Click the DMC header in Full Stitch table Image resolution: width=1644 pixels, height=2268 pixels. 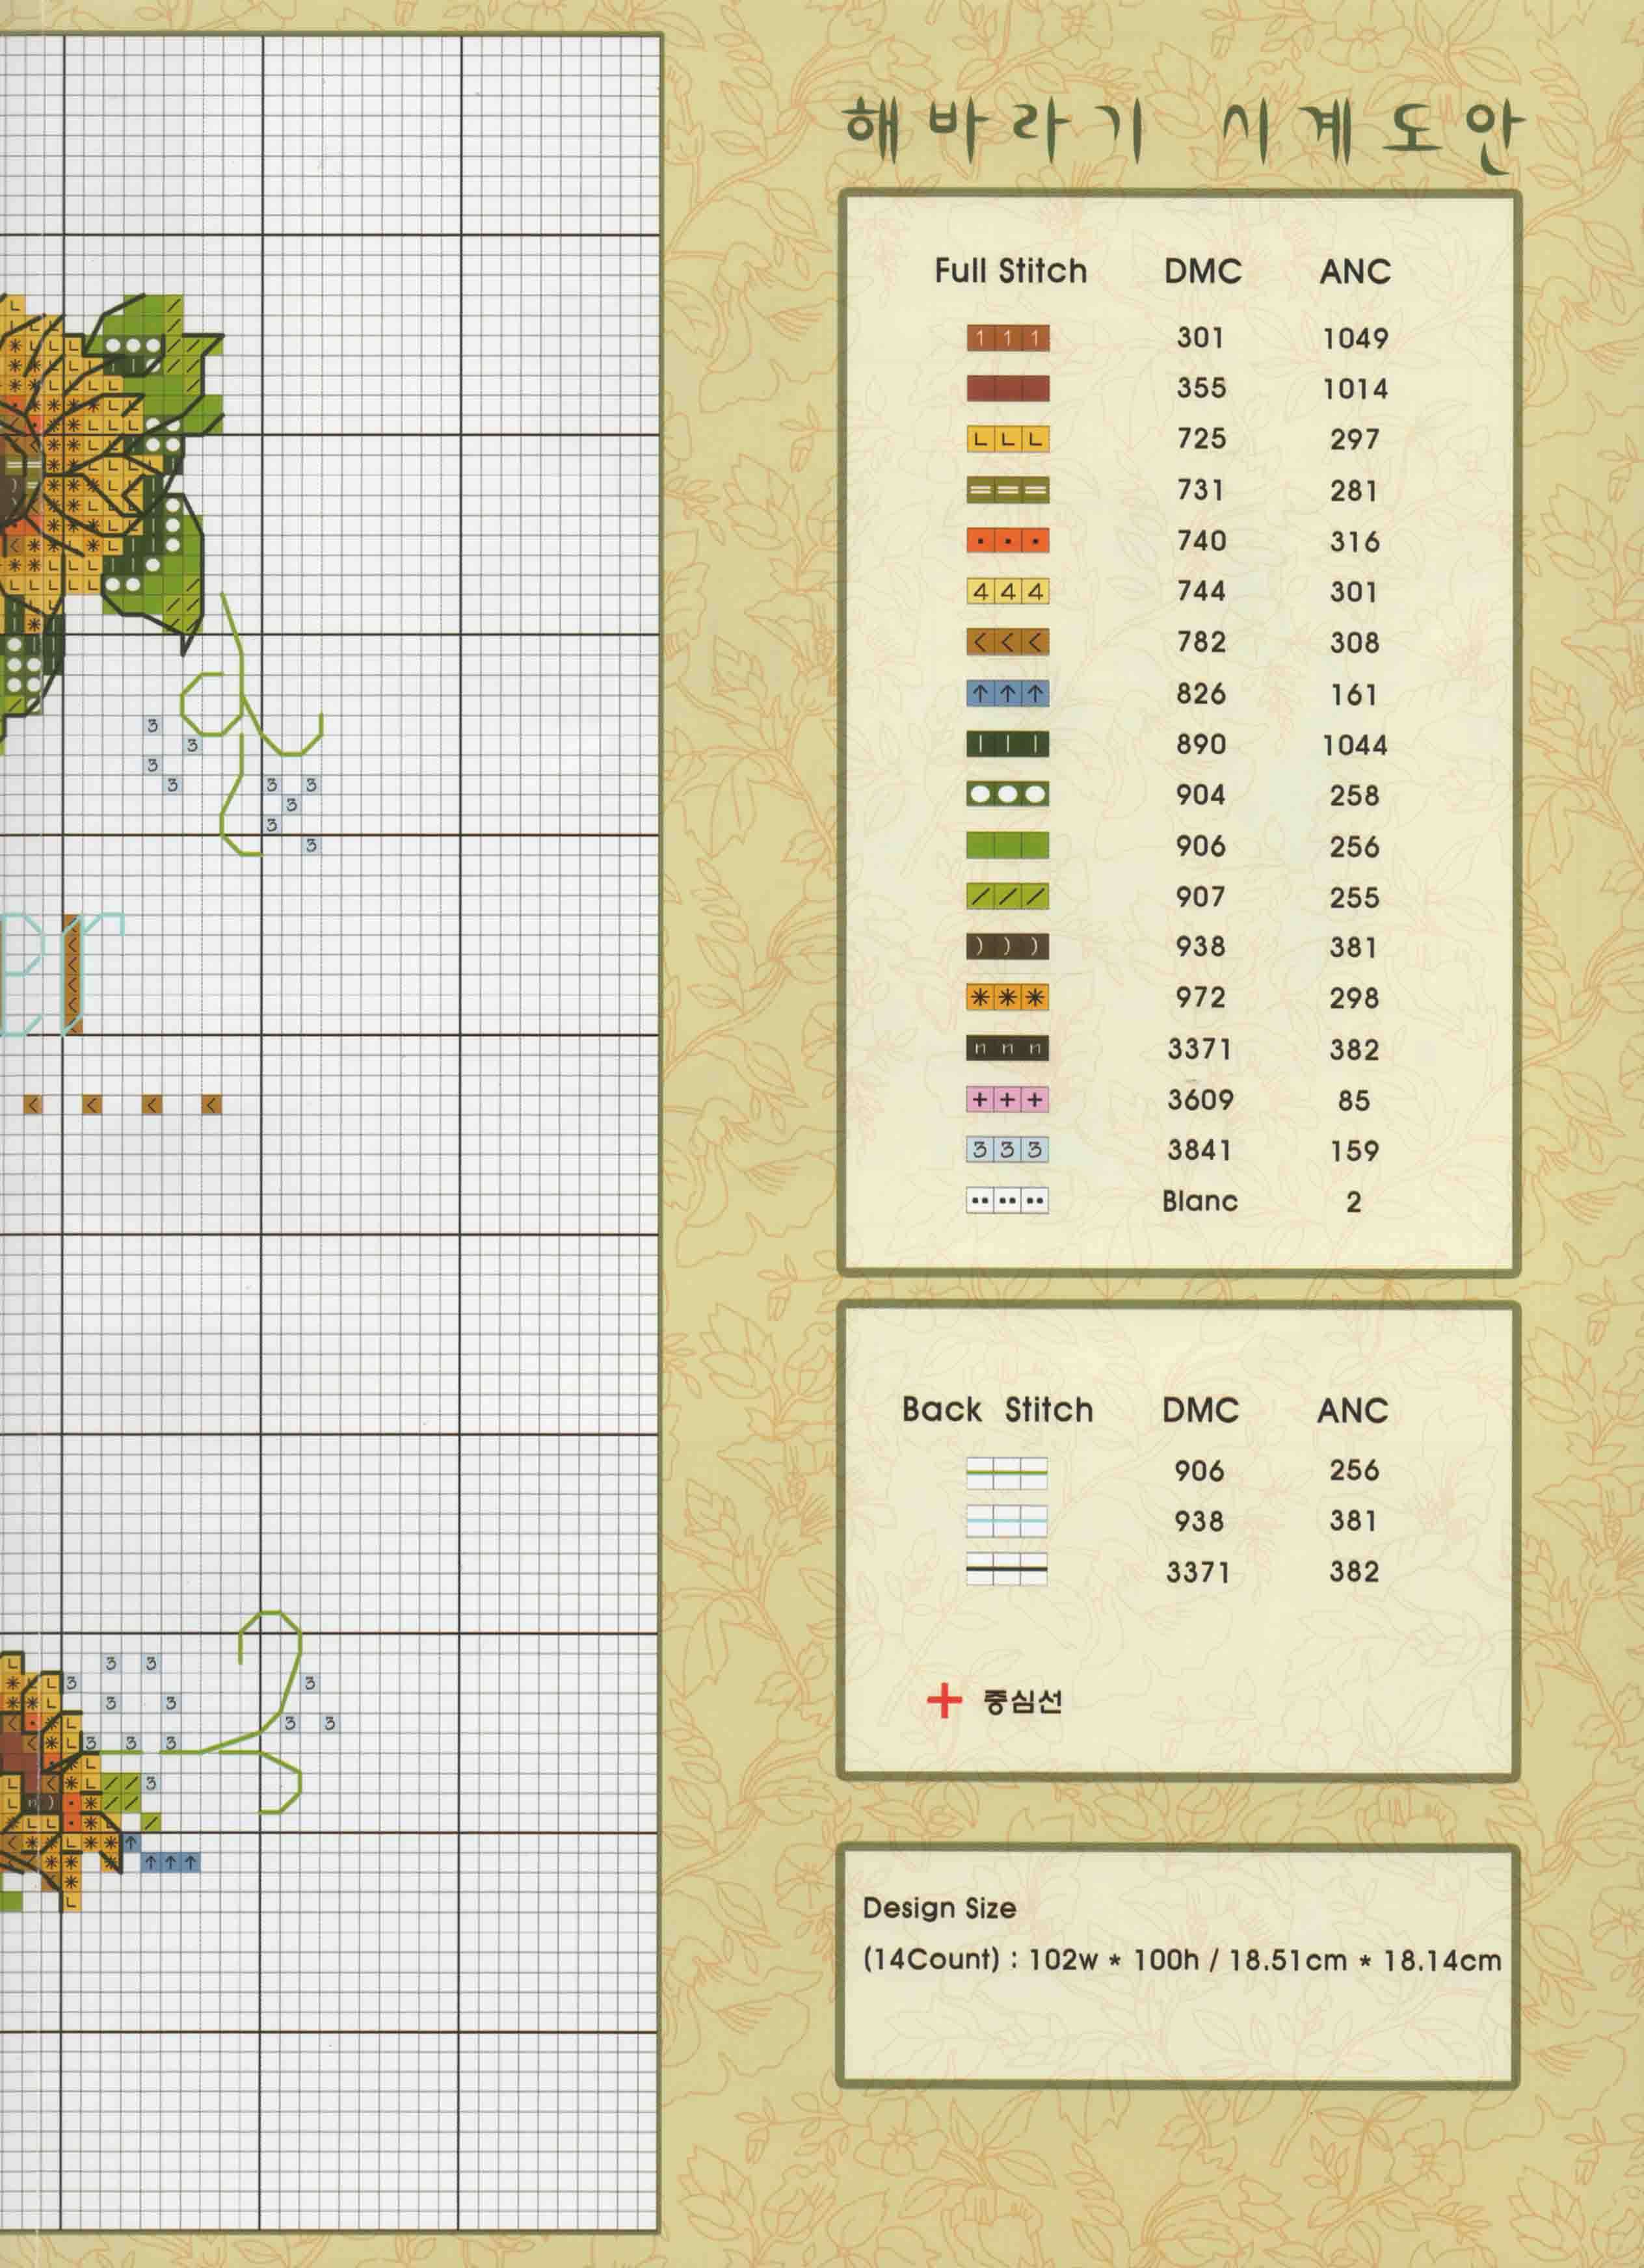click(1202, 271)
